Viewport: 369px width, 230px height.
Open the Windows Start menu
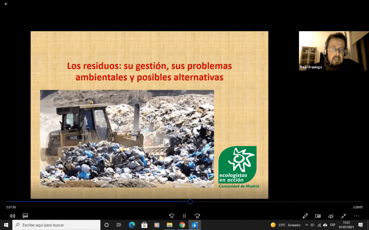6,225
